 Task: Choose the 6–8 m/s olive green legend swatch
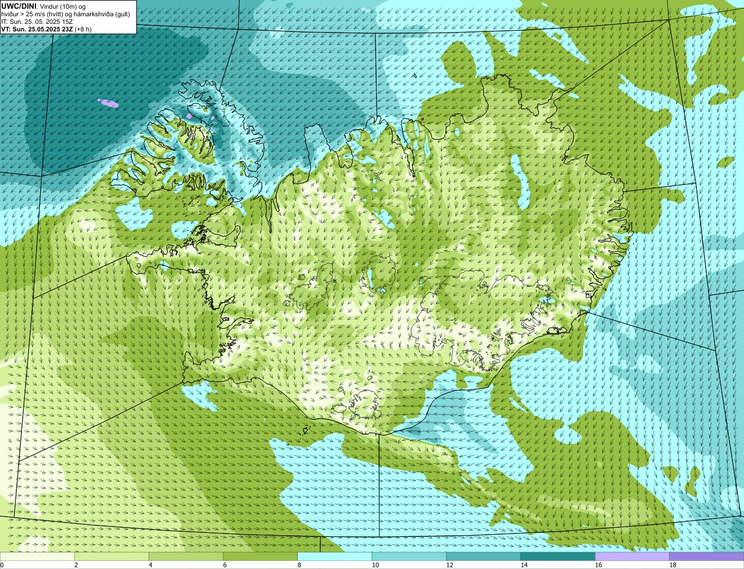pos(260,557)
